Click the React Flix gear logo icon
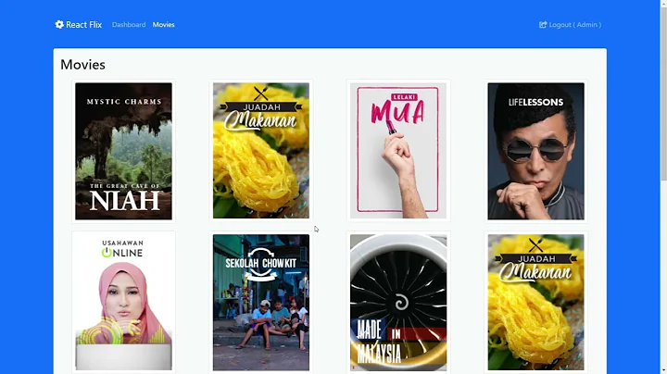 [x=59, y=25]
